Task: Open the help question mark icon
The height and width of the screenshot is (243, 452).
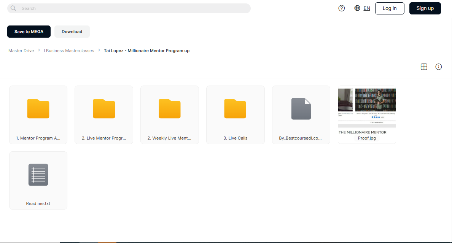Action: click(342, 8)
